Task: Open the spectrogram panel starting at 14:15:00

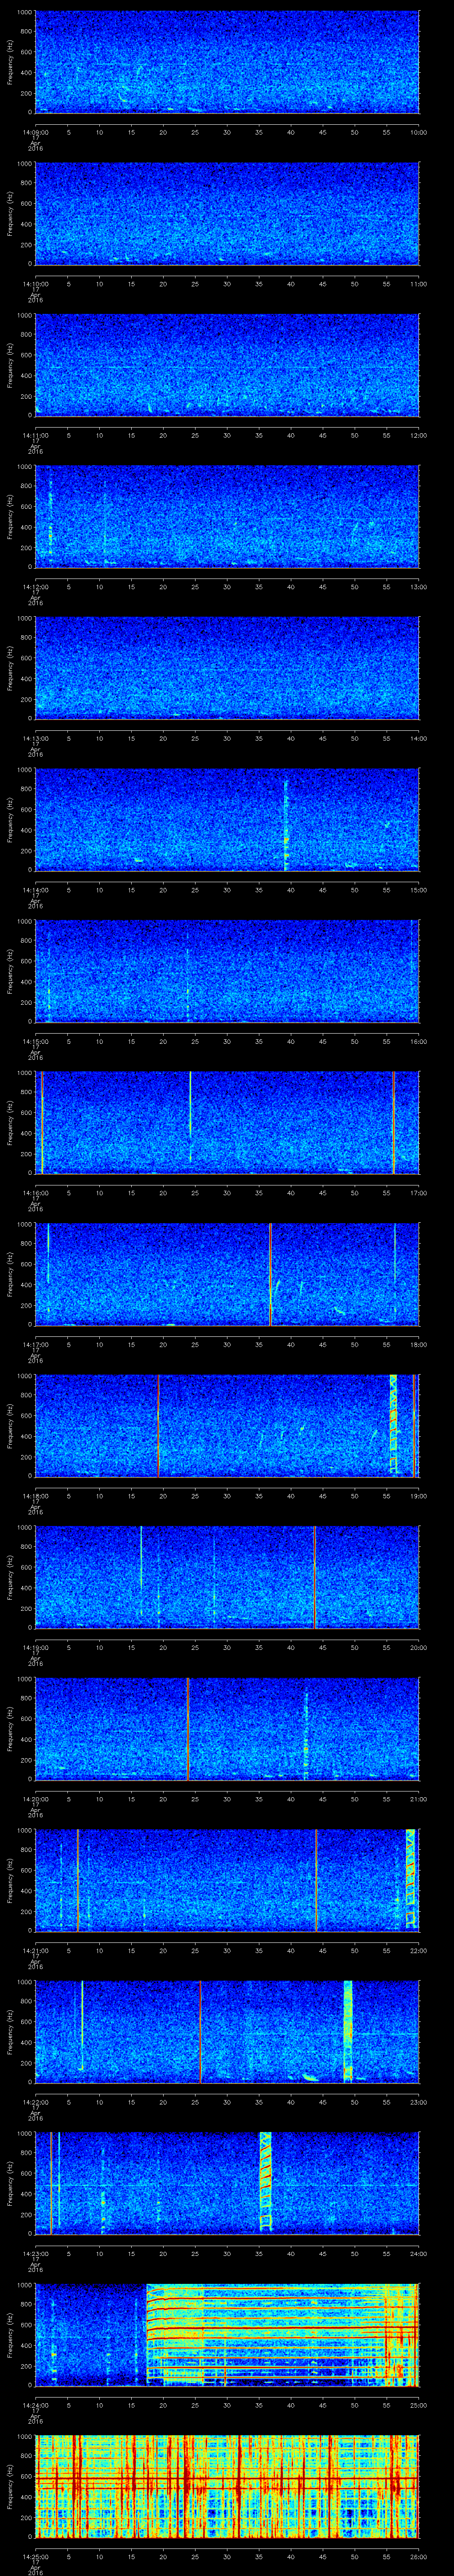Action: click(227, 971)
